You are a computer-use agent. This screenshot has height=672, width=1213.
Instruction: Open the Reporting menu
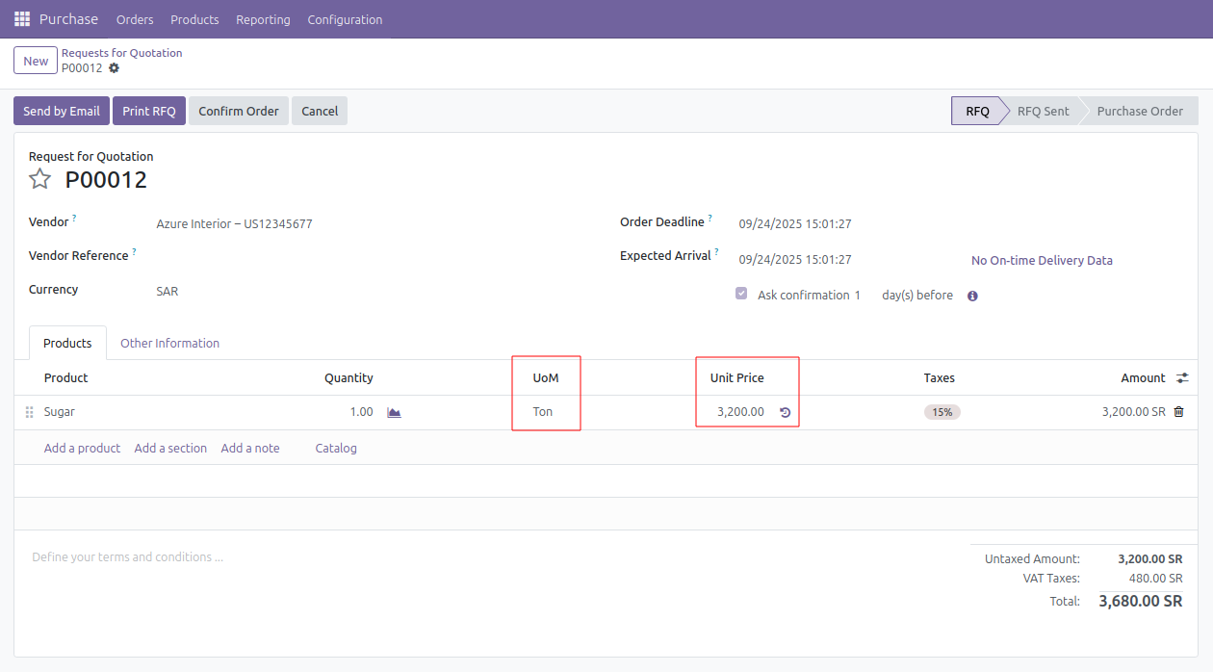tap(263, 19)
